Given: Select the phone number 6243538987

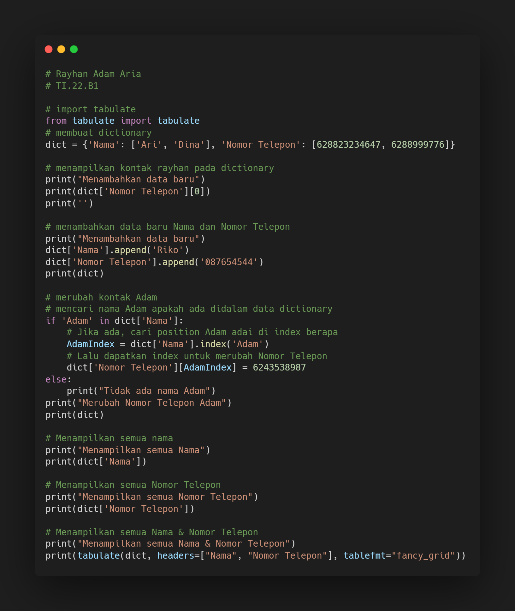Looking at the screenshot, I should coord(279,367).
